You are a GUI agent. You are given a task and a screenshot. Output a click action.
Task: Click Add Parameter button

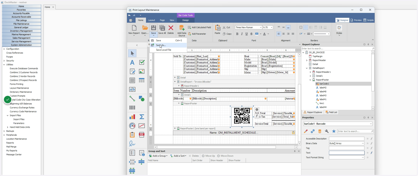point(197,34)
